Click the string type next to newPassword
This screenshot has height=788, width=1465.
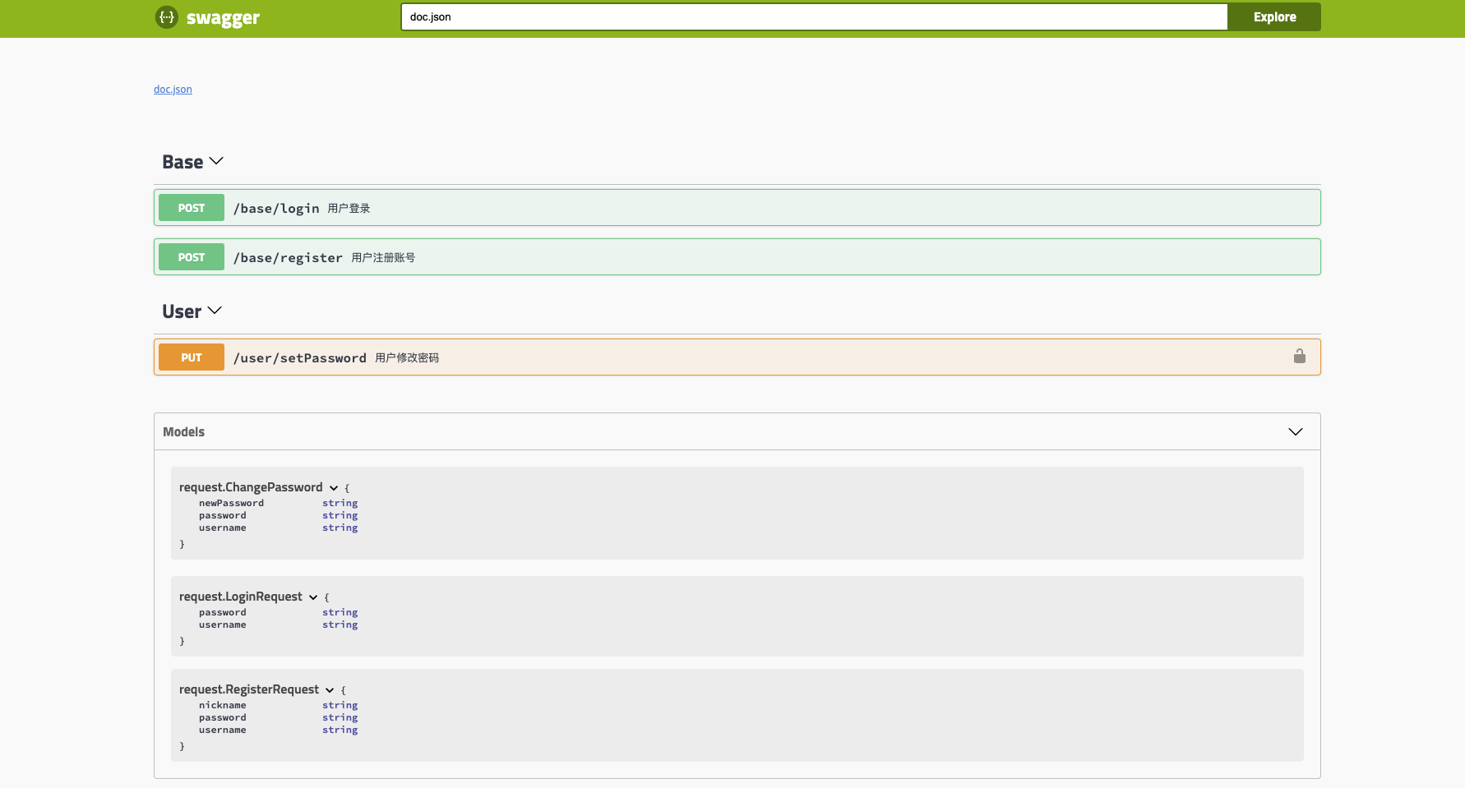340,503
